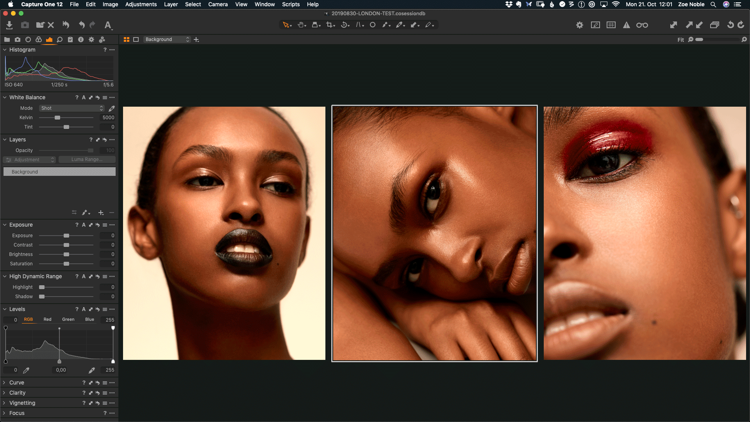
Task: Switch to single image viewer mode
Action: point(136,39)
